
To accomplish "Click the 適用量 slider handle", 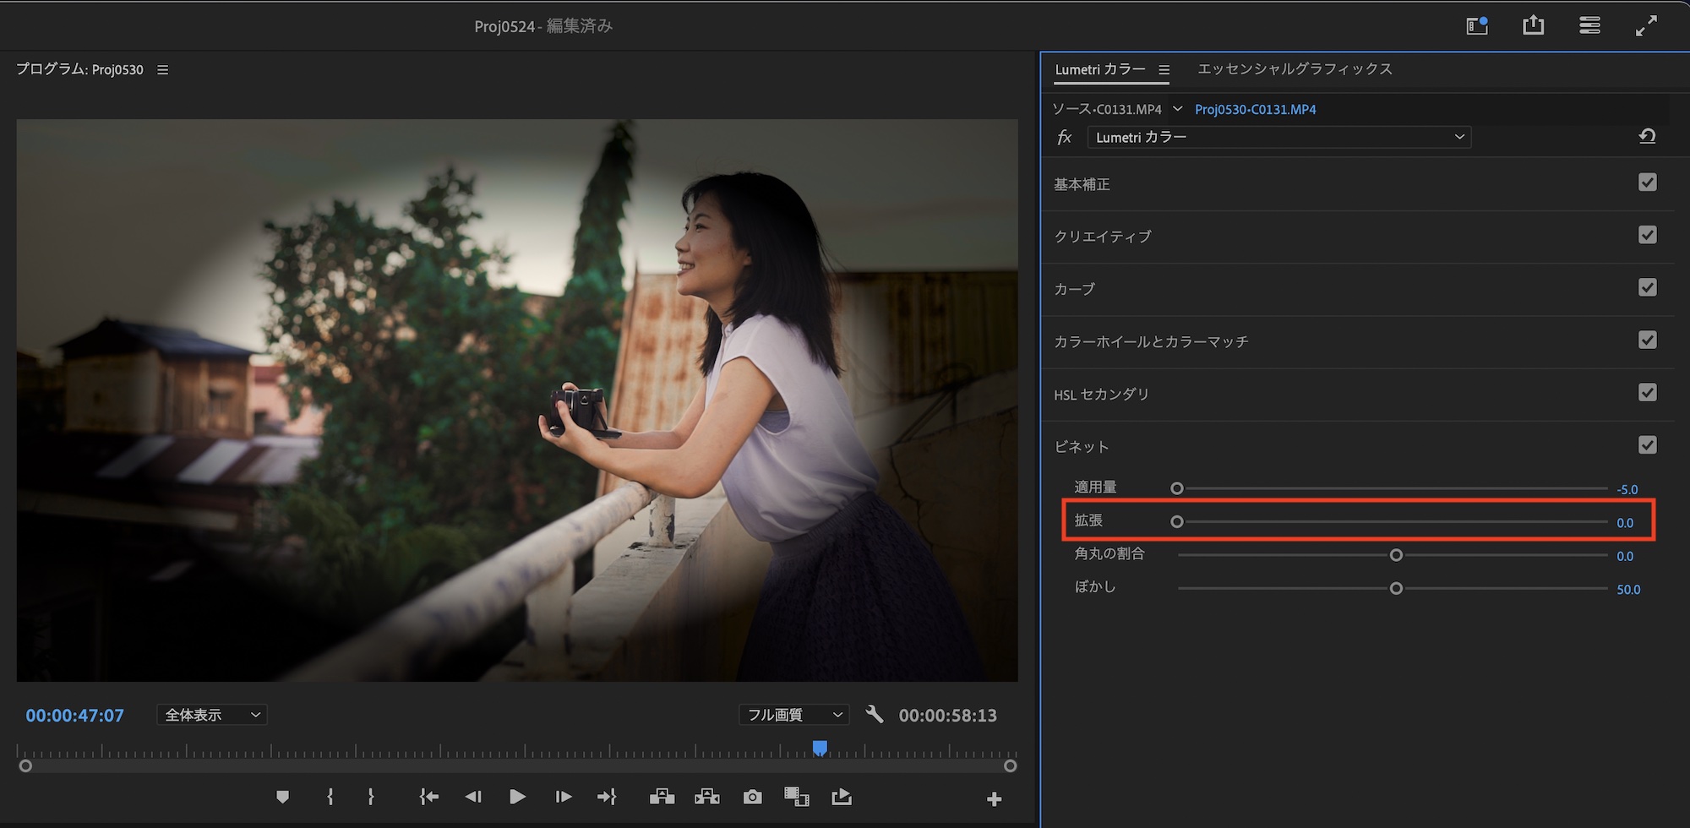I will (x=1177, y=488).
